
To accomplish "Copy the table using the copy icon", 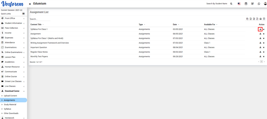I will coord(247,19).
